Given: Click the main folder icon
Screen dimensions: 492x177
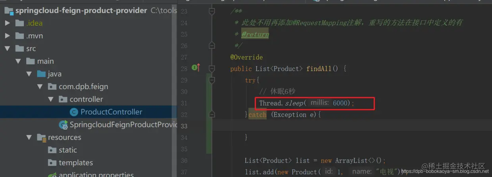Looking at the screenshot, I should click(31, 61).
